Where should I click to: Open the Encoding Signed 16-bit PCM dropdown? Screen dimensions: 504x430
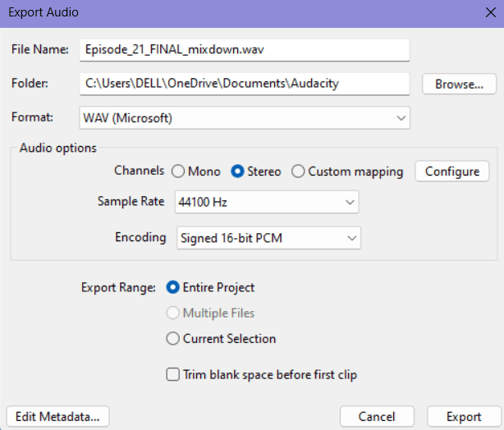[268, 238]
